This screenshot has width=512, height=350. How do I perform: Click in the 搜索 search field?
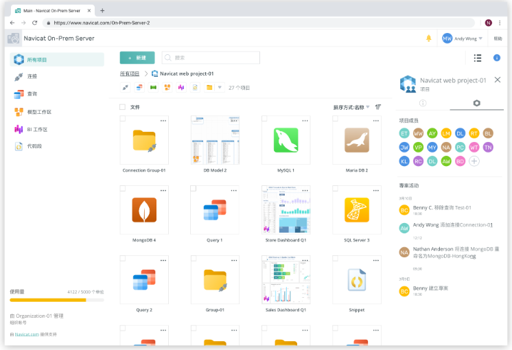pyautogui.click(x=211, y=58)
